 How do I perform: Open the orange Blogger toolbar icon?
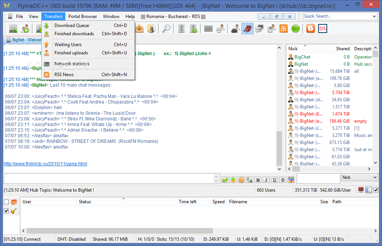point(310,29)
